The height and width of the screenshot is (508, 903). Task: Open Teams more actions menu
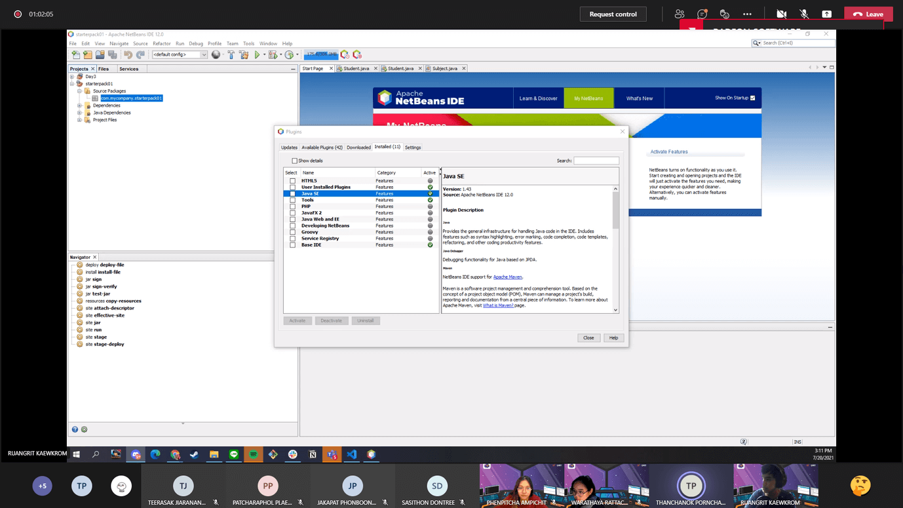(747, 14)
